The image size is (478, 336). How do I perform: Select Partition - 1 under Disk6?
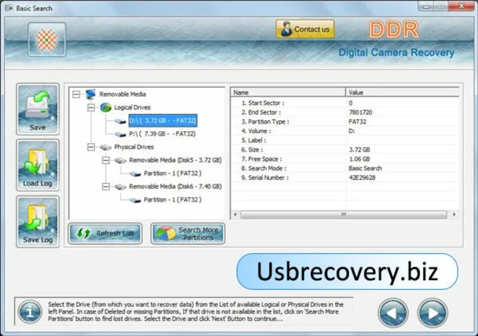point(172,200)
